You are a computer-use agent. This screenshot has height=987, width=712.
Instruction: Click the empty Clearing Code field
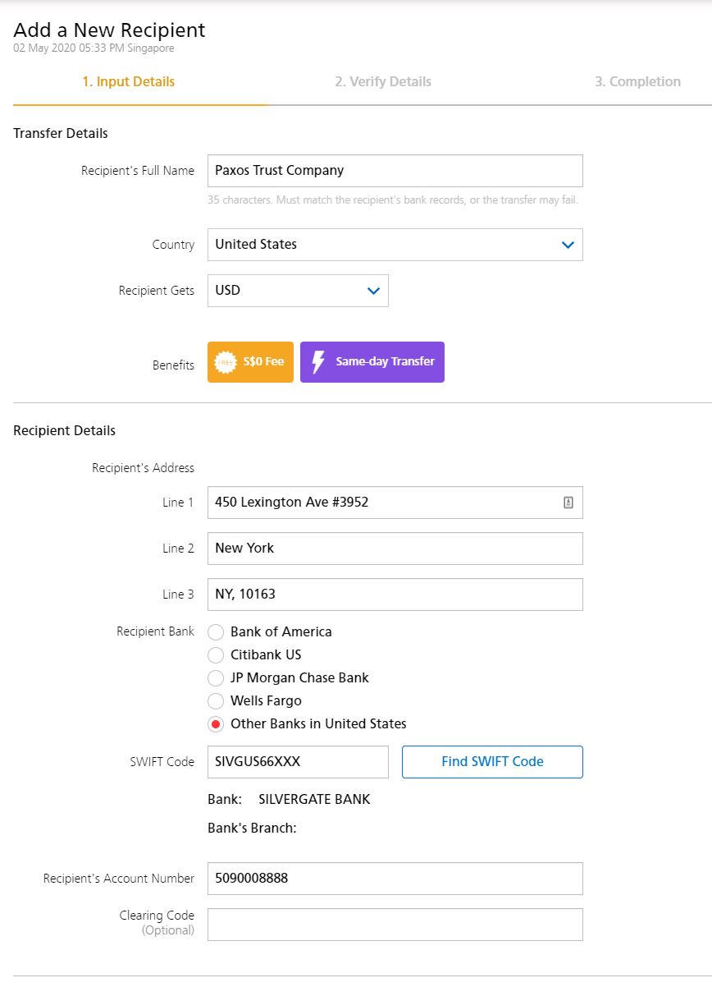pos(395,925)
